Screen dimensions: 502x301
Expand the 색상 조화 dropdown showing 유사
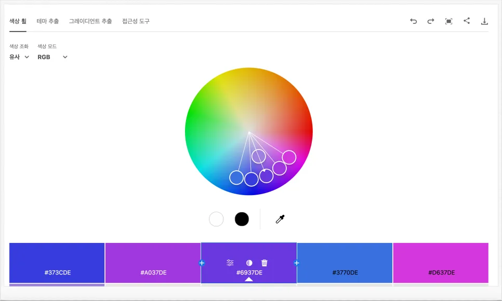pyautogui.click(x=19, y=57)
